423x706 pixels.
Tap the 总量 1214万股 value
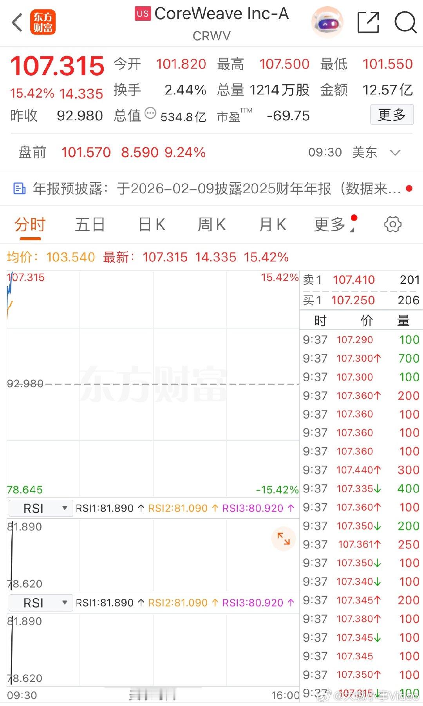coord(279,90)
